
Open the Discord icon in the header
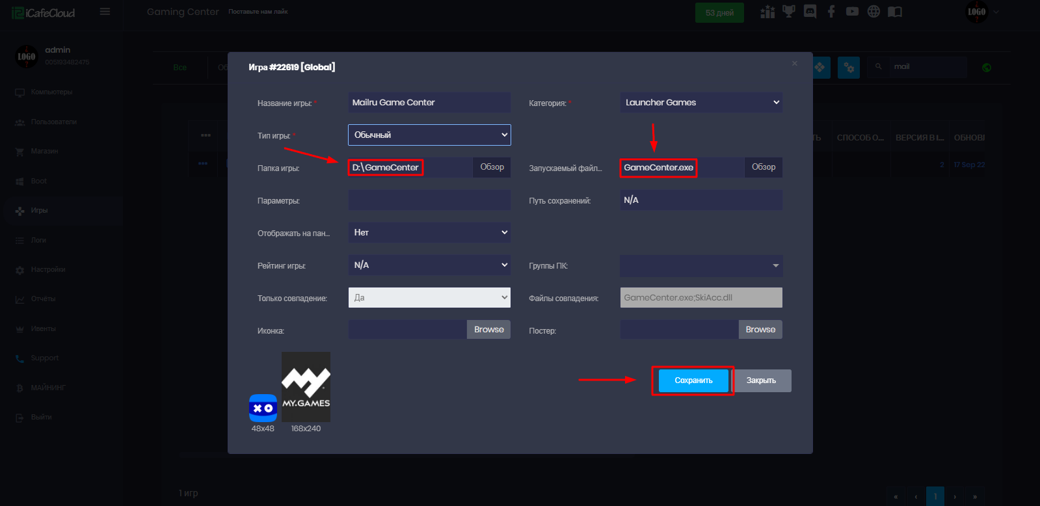(x=810, y=12)
